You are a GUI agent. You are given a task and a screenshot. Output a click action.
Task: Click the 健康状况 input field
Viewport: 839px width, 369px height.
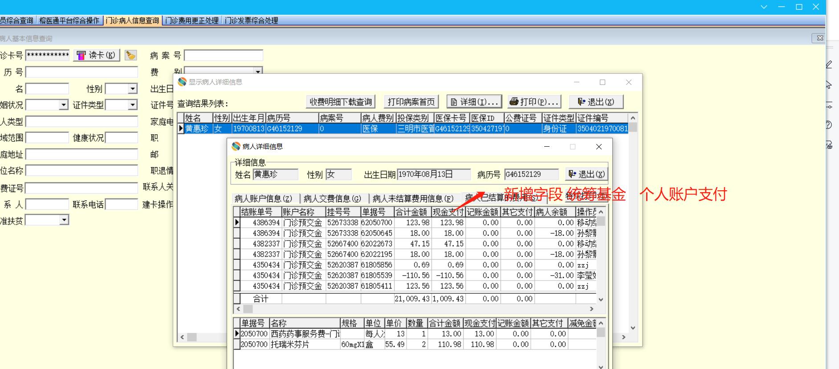pyautogui.click(x=122, y=138)
